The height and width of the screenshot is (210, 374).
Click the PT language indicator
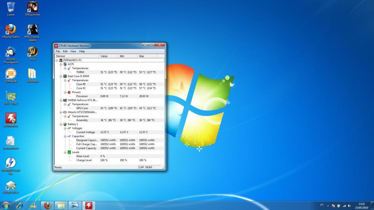322,205
